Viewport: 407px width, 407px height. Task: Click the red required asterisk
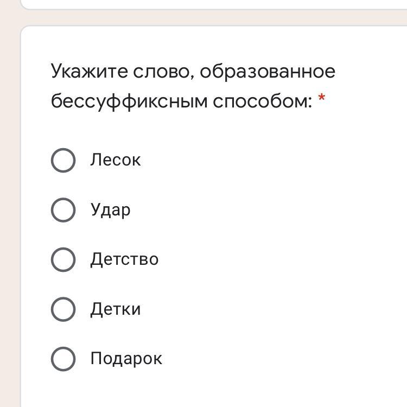[322, 99]
